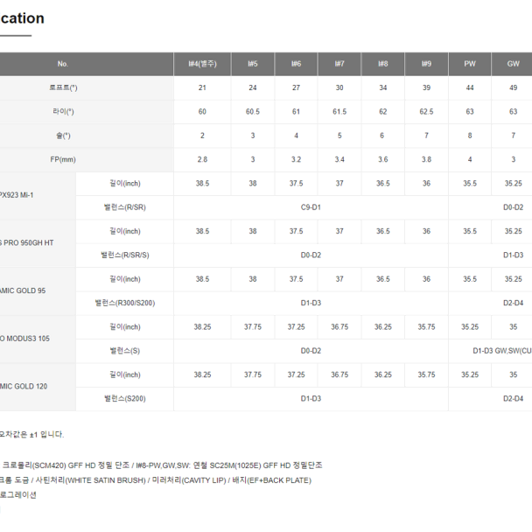Select the 밸런스(R300/S200) row label
The image size is (532, 532).
pyautogui.click(x=125, y=303)
